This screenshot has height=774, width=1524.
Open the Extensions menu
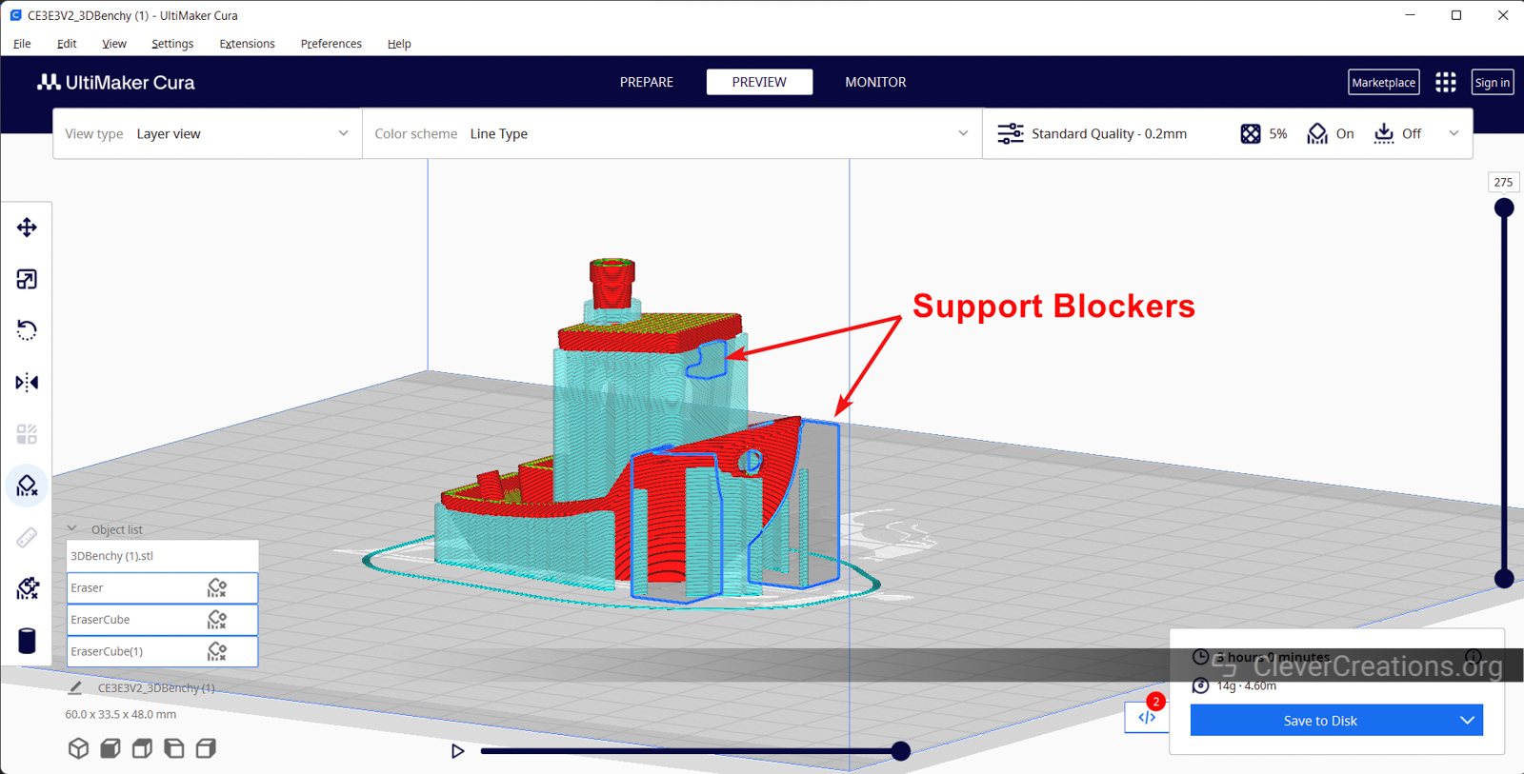click(247, 44)
